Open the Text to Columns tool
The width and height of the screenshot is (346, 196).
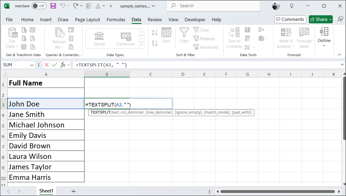point(234,38)
